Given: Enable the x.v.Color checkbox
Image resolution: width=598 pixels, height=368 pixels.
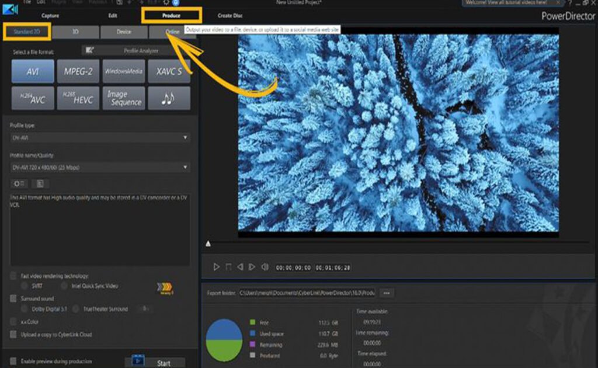Looking at the screenshot, I should click(13, 321).
